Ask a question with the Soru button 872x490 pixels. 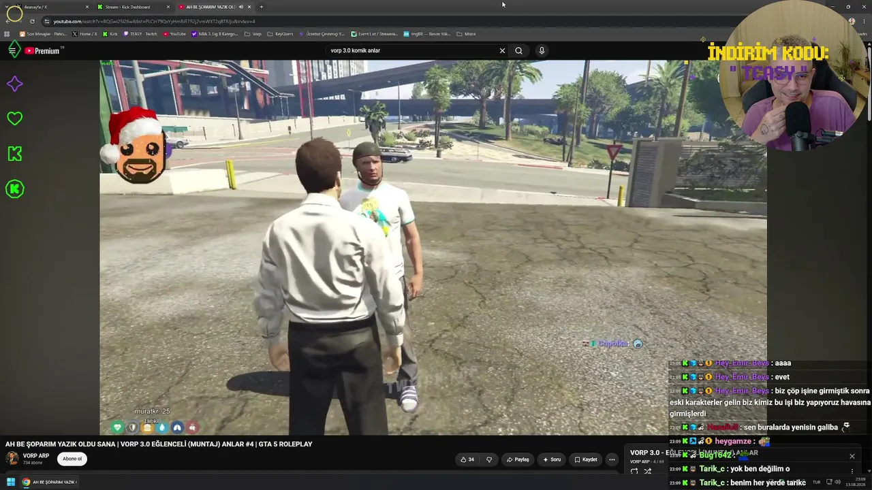tap(552, 459)
